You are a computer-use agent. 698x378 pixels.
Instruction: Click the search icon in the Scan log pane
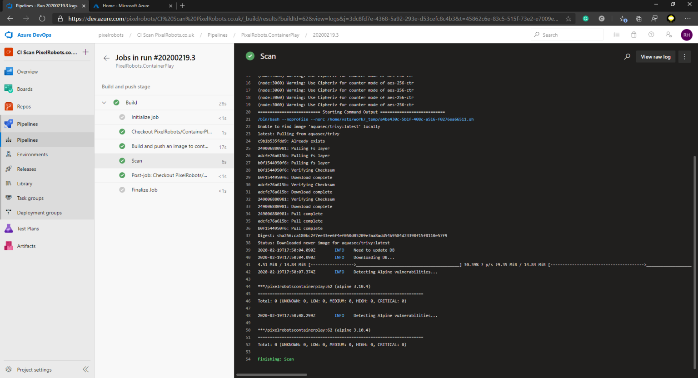point(627,56)
